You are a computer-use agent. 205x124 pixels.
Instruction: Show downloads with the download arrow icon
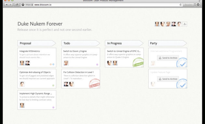[x=198, y=5]
